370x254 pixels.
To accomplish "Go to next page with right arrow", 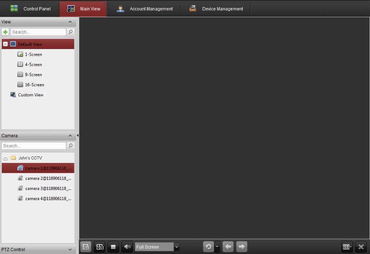I will click(242, 247).
